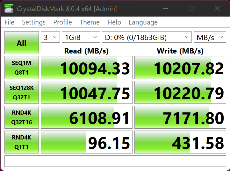
Task: Click the CrystalDiskMark app icon in title bar
Action: pos(9,8)
